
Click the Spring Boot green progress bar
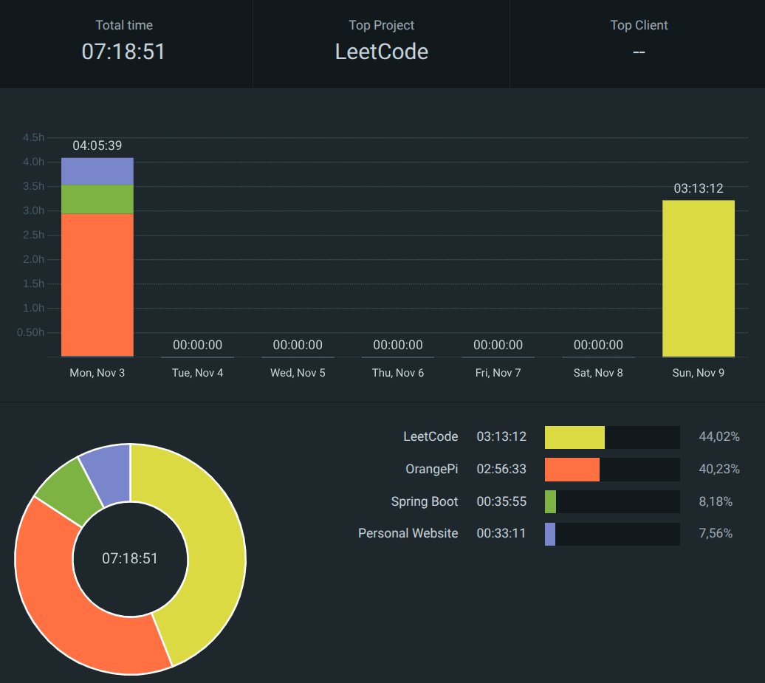click(550, 502)
